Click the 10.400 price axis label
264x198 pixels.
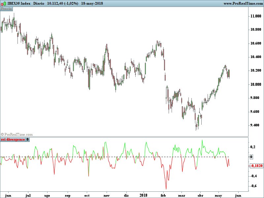pyautogui.click(x=256, y=57)
